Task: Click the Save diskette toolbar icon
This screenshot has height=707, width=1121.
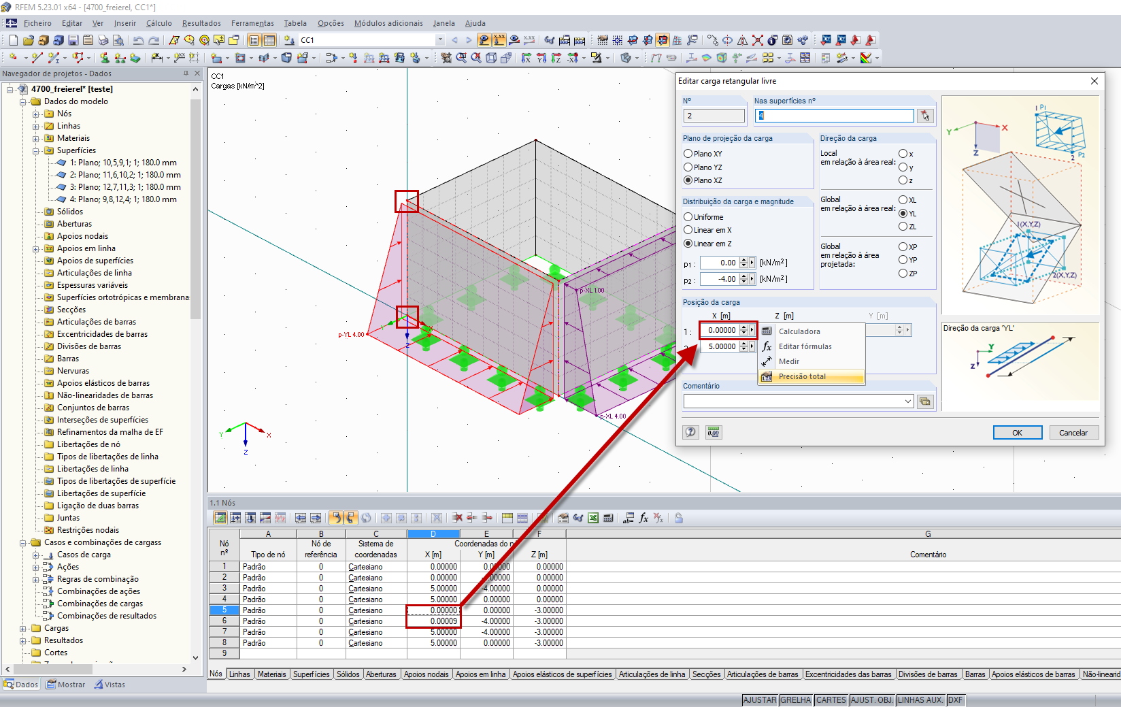Action: [x=73, y=40]
